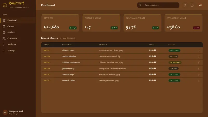This screenshot has width=208, height=117.
Task: Open the order ID ending 1042
Action: coord(47,80)
